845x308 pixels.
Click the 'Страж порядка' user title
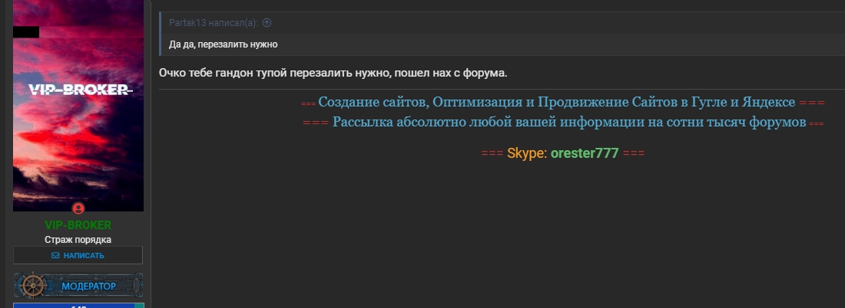[78, 240]
